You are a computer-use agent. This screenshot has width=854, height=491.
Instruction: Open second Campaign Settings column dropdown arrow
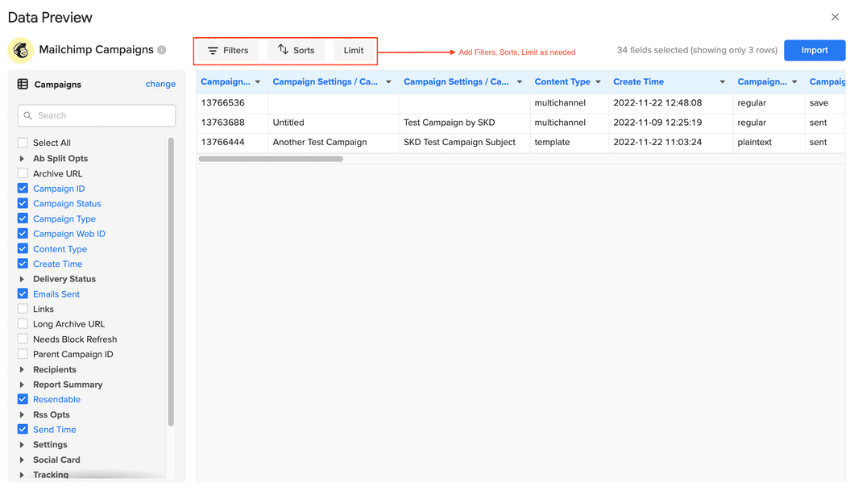click(x=520, y=82)
